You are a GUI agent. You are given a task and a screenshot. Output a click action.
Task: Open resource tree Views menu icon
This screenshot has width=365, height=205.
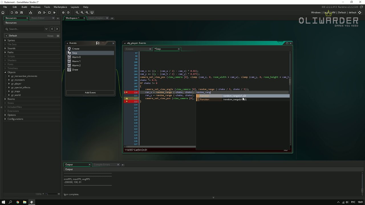(x=58, y=36)
